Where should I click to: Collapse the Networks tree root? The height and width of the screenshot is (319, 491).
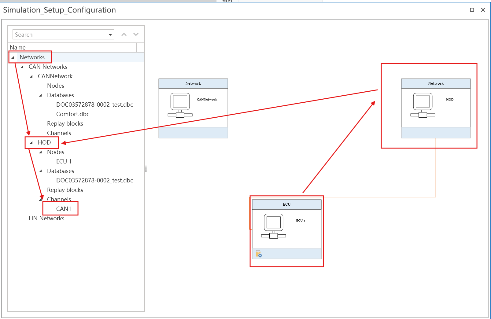13,57
